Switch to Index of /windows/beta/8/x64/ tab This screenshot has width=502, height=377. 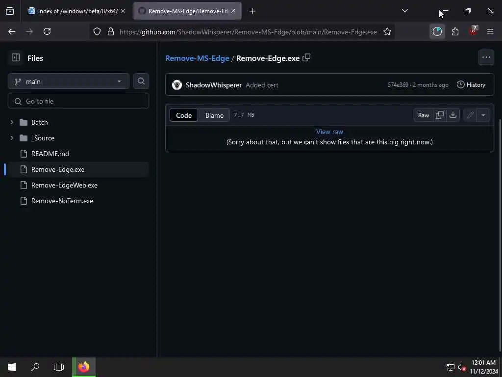77,11
